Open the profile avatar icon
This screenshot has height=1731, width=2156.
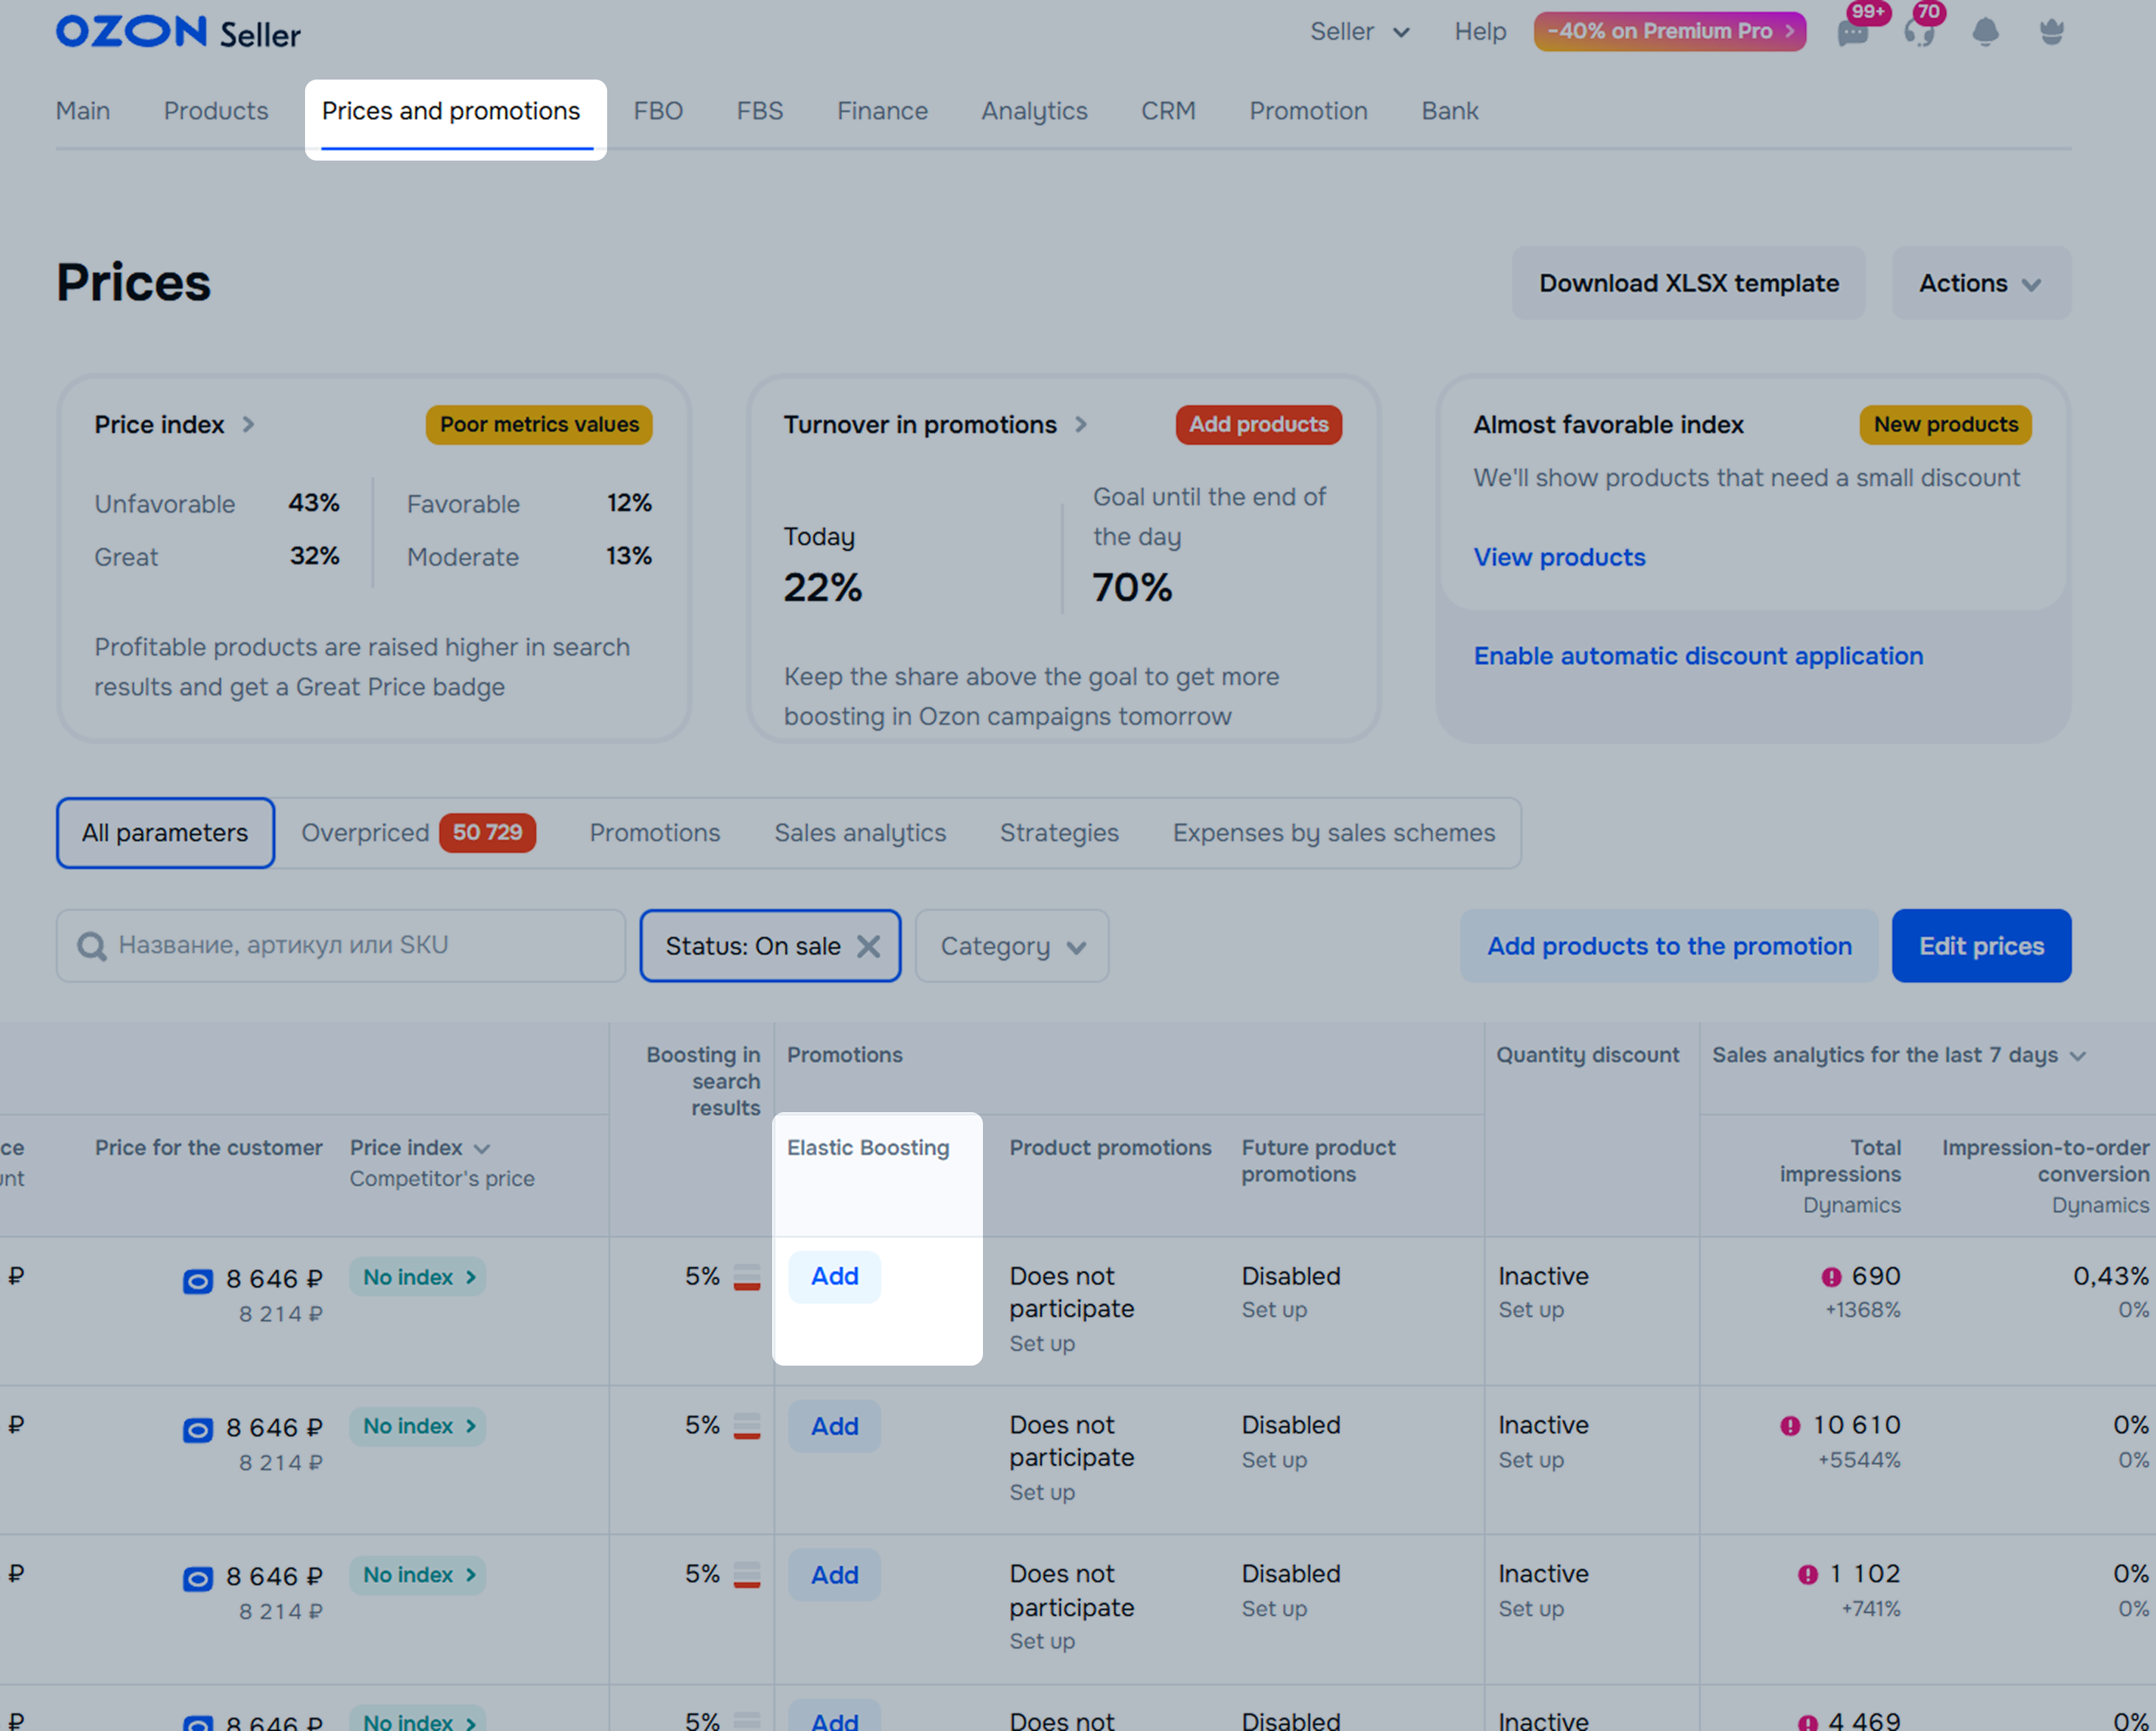click(2051, 33)
